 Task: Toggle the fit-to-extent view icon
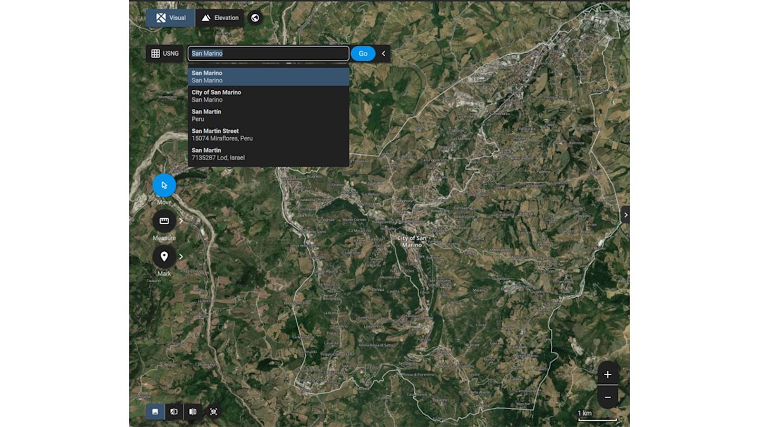(x=213, y=411)
